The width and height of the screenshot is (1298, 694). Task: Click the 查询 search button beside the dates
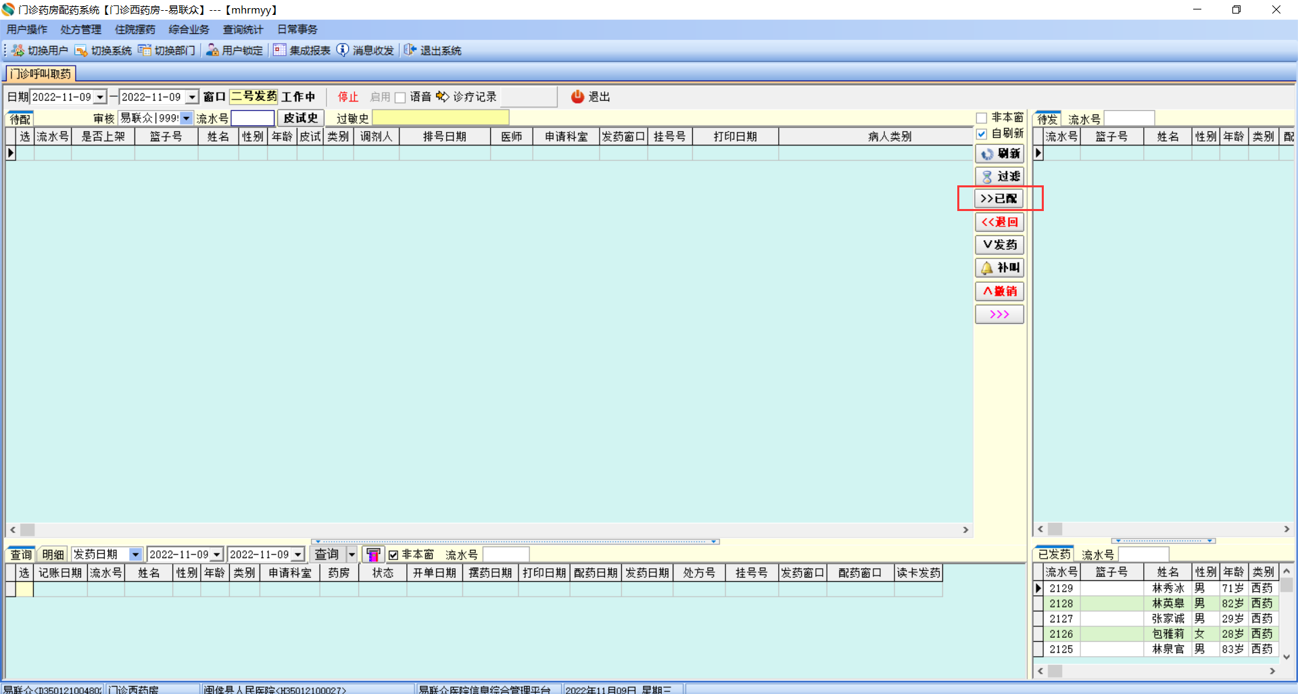click(327, 555)
